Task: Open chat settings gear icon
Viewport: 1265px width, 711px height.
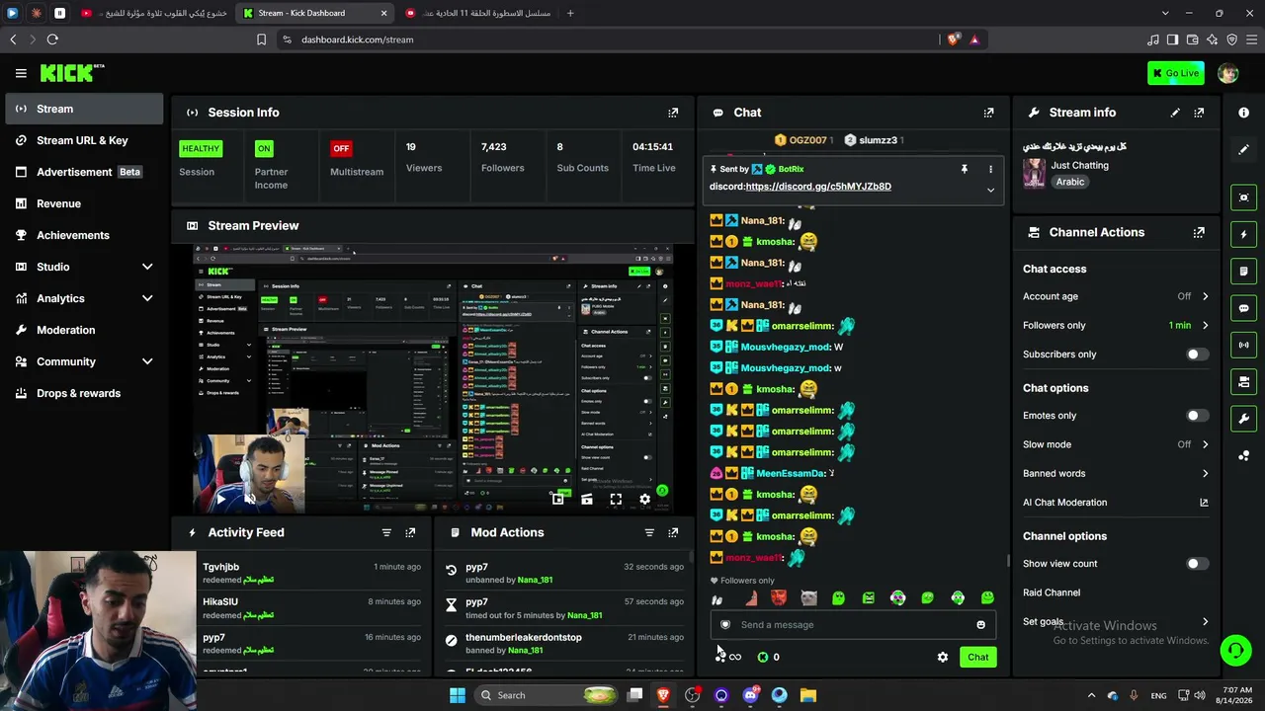Action: pos(943,657)
